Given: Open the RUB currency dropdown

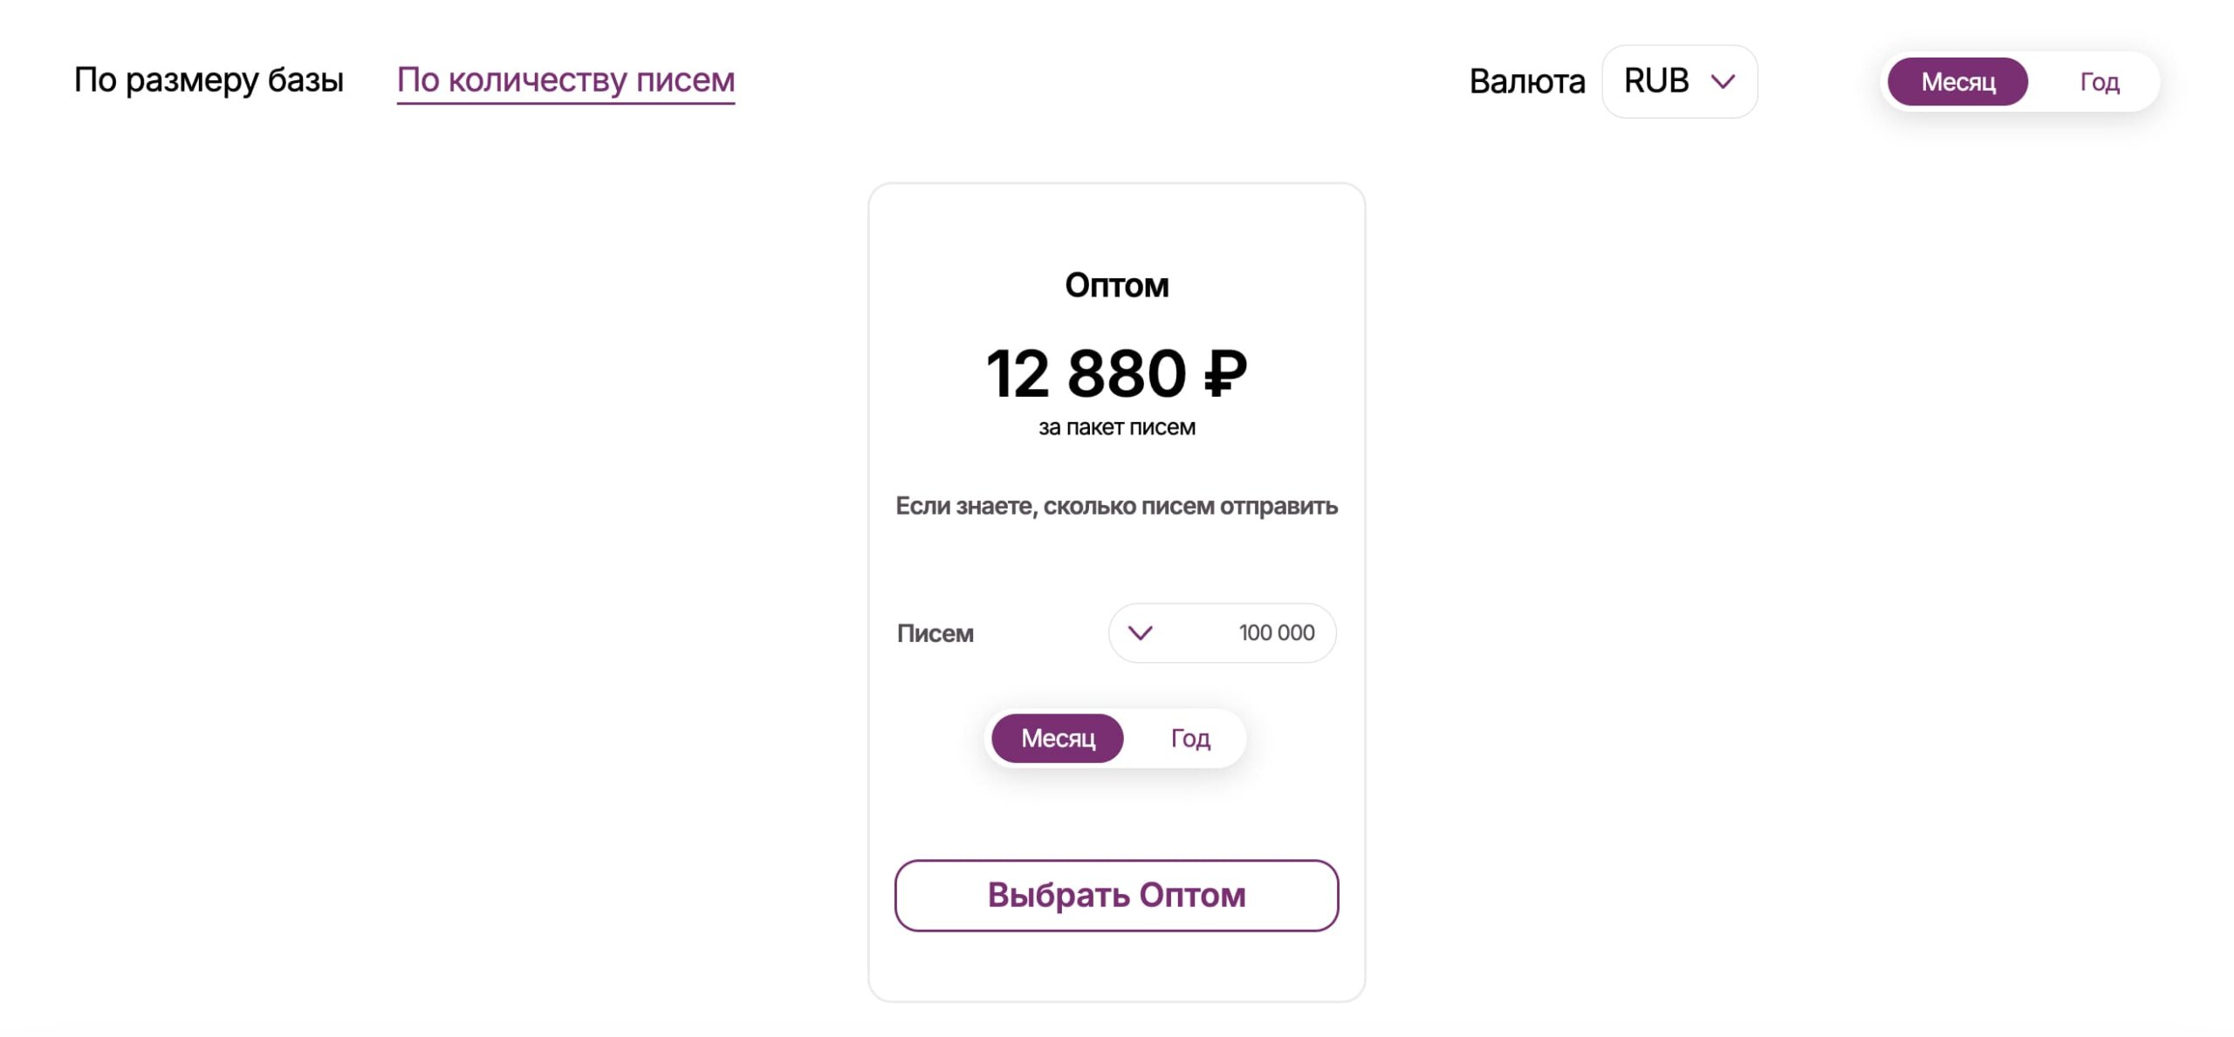Looking at the screenshot, I should click(1679, 81).
